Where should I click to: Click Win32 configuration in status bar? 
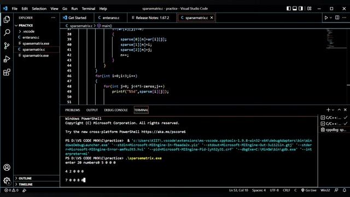[x=325, y=190]
